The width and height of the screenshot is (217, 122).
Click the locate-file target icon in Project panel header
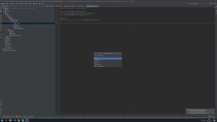pos(47,6)
